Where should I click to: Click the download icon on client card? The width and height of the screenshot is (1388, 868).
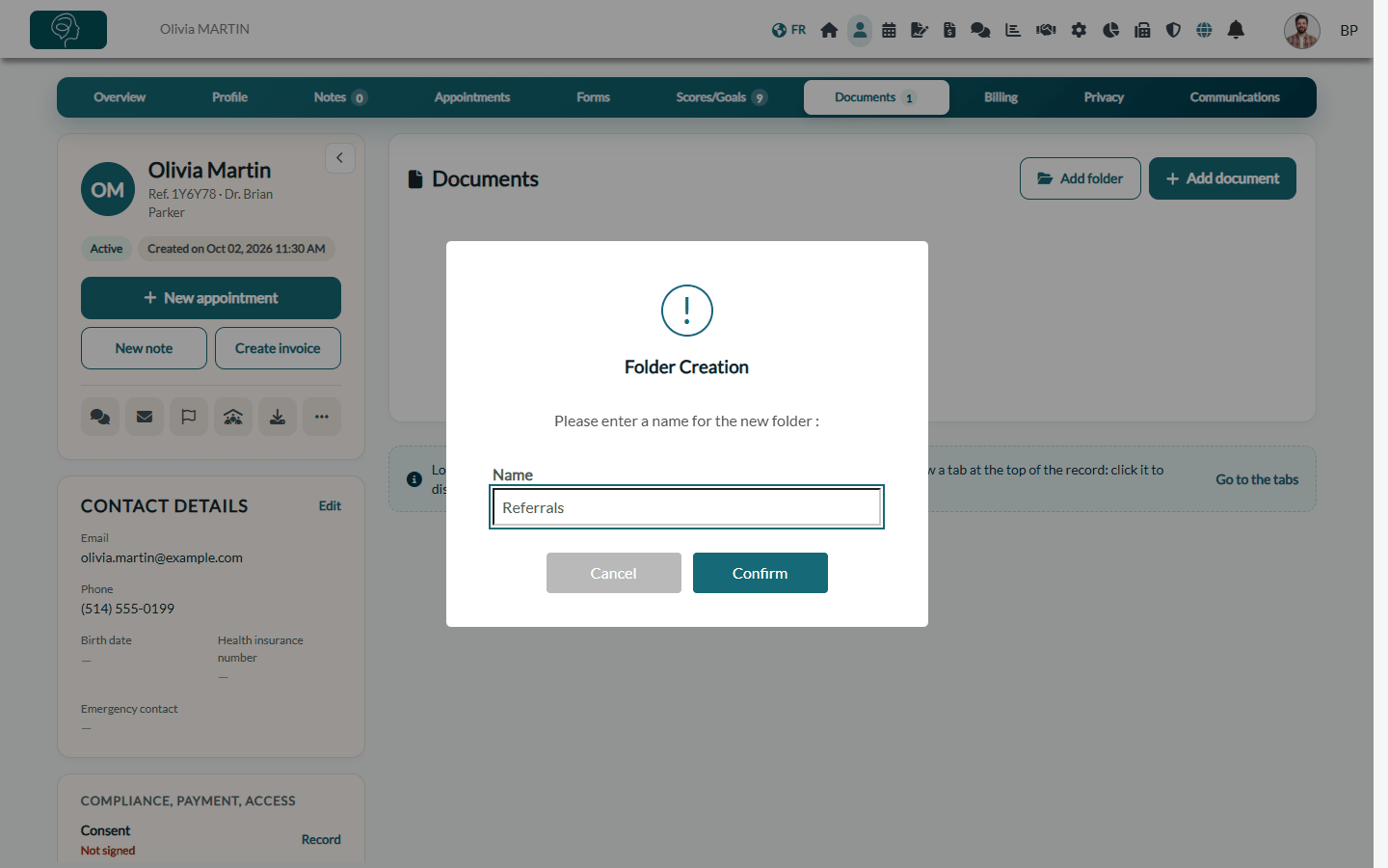(x=278, y=417)
